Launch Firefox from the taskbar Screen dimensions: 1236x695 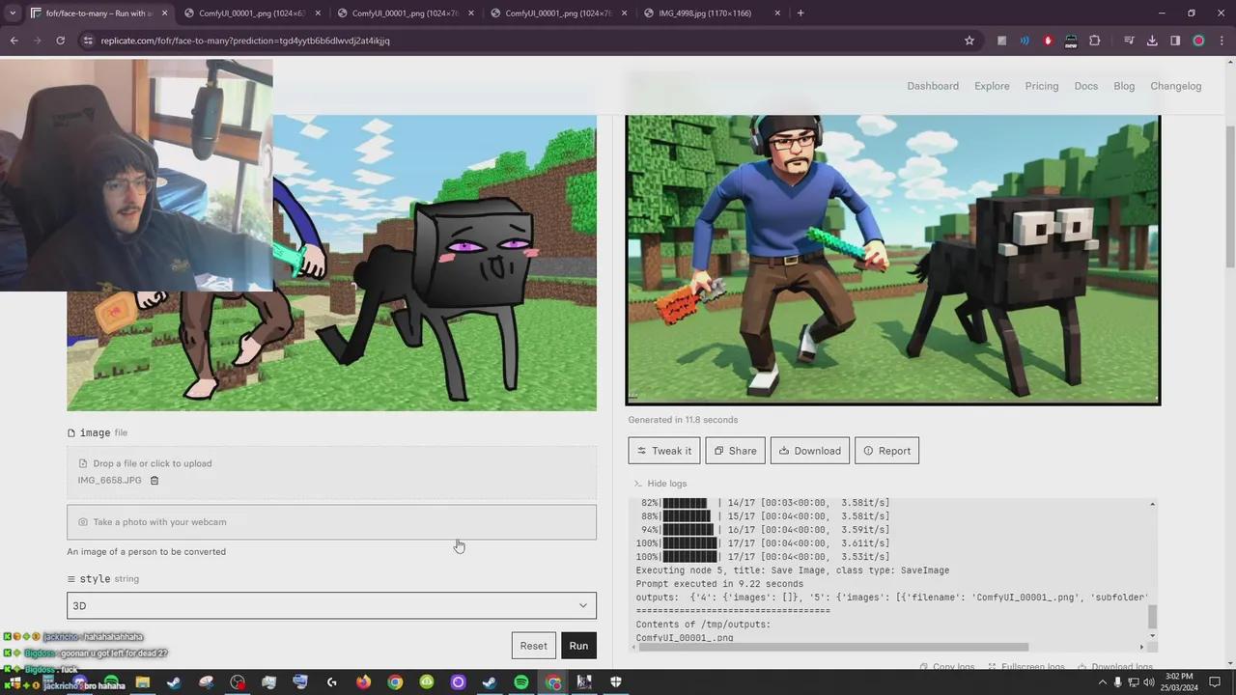pos(363,682)
